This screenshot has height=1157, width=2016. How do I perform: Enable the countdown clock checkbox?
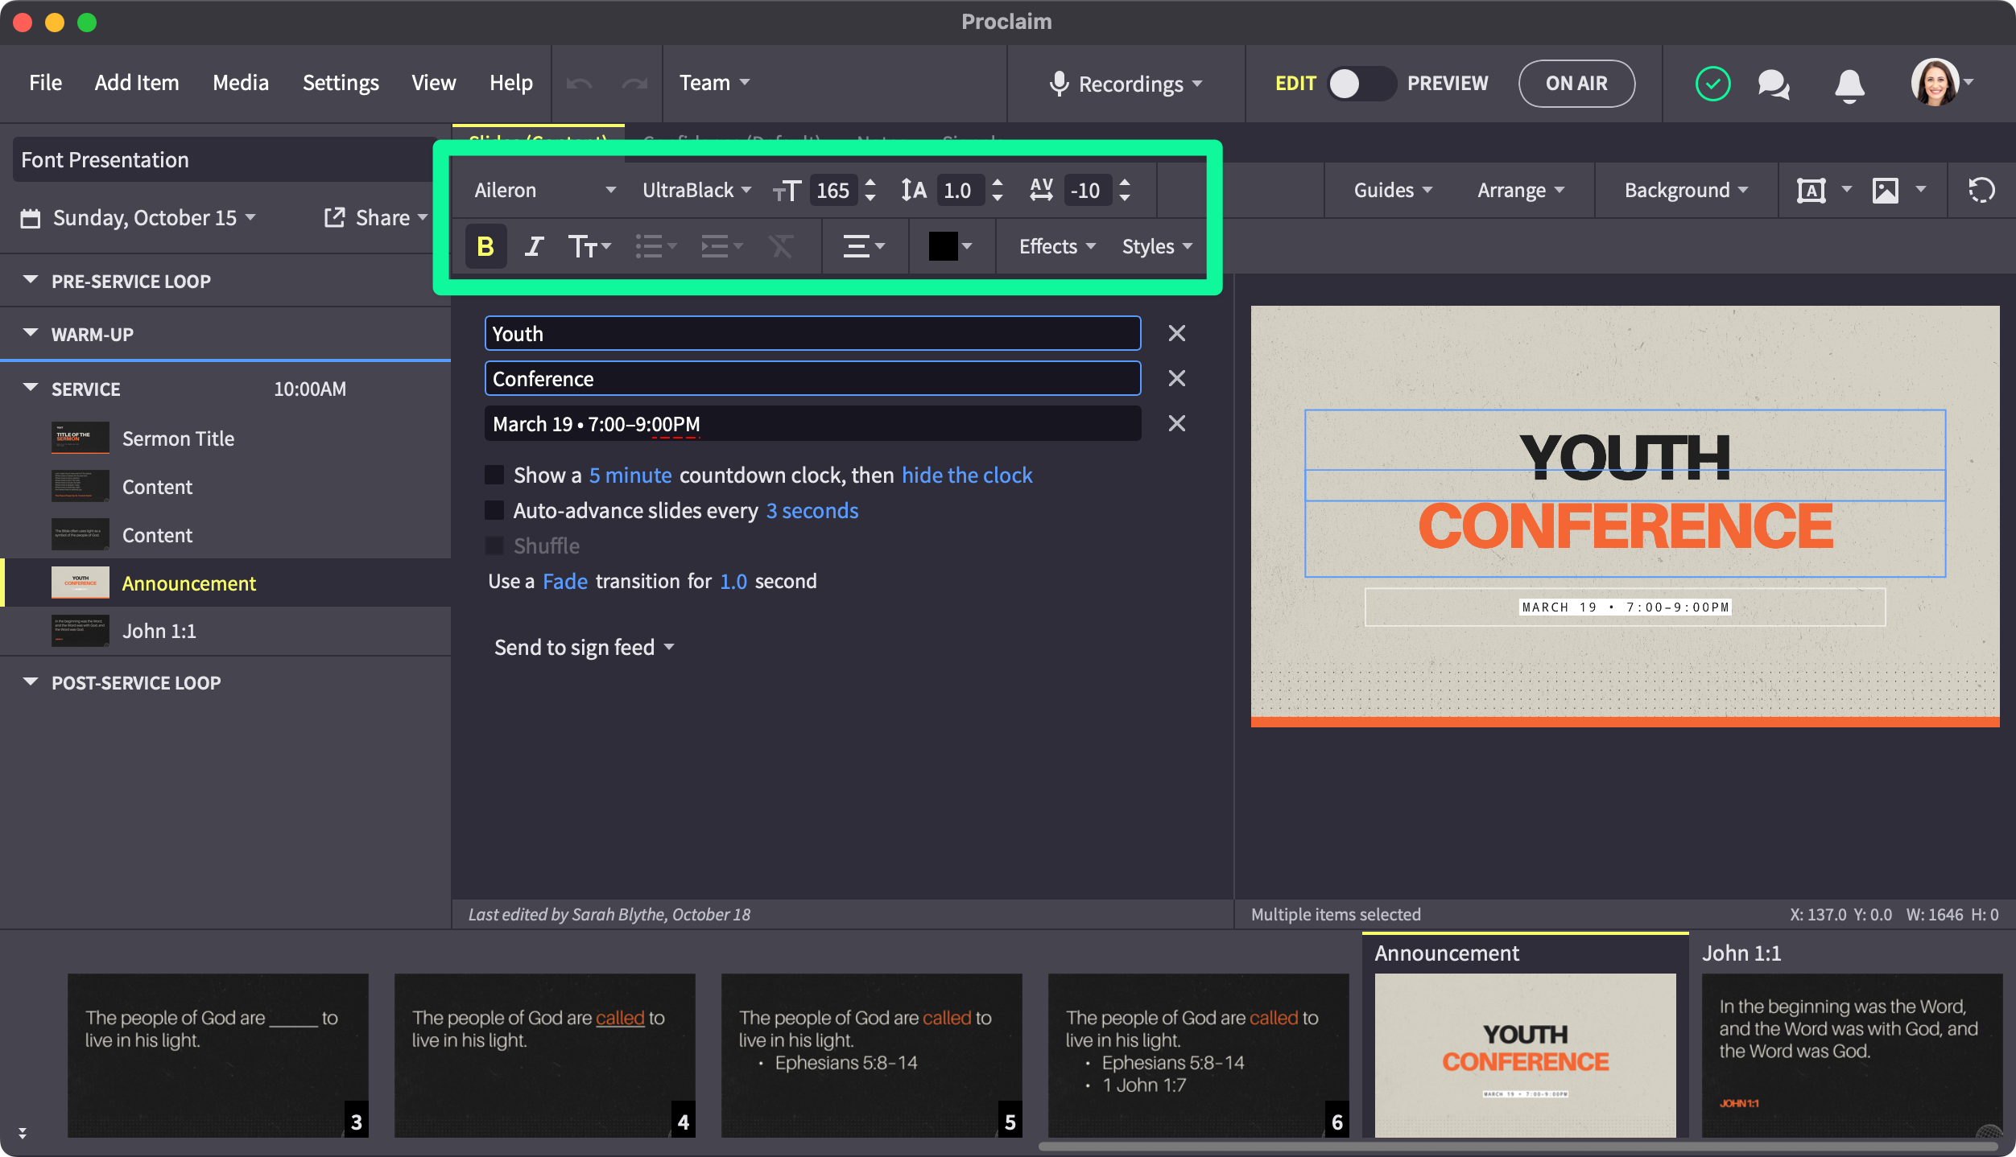pyautogui.click(x=494, y=475)
